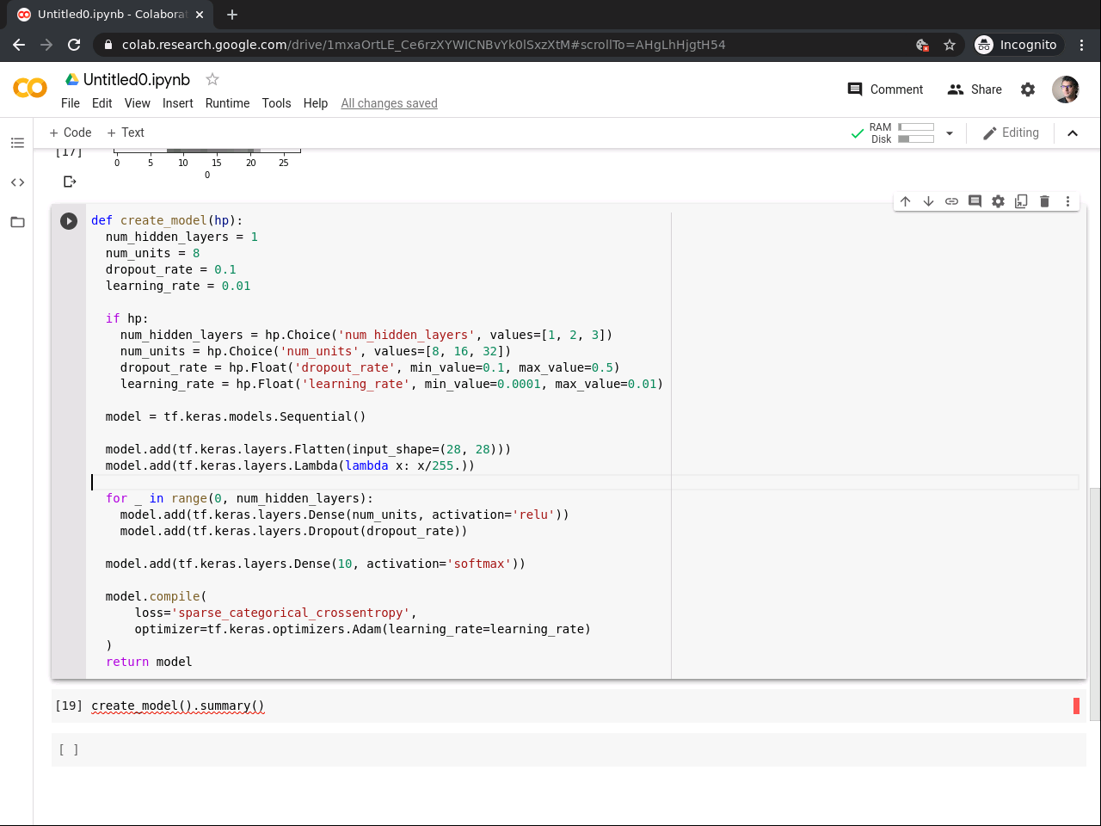This screenshot has width=1101, height=826.
Task: Select the Untitled0.ipynb browser tab
Action: [x=112, y=15]
